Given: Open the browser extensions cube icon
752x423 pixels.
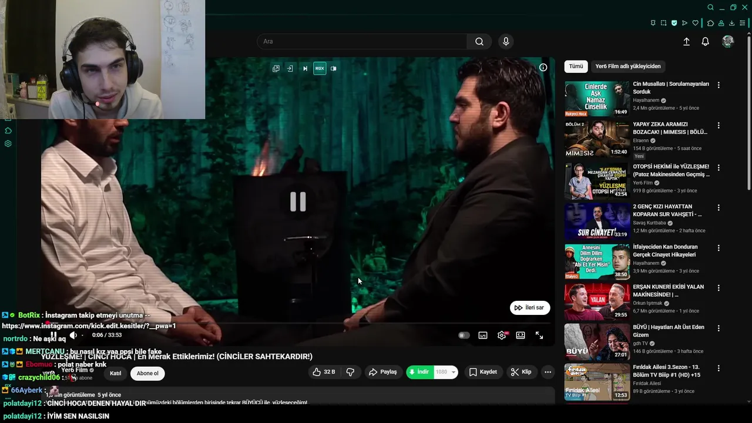Looking at the screenshot, I should tap(710, 23).
